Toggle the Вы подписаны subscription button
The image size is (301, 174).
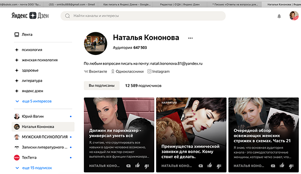[x=101, y=85]
